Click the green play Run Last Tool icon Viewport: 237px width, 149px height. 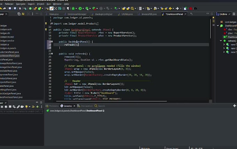click(x=116, y=8)
